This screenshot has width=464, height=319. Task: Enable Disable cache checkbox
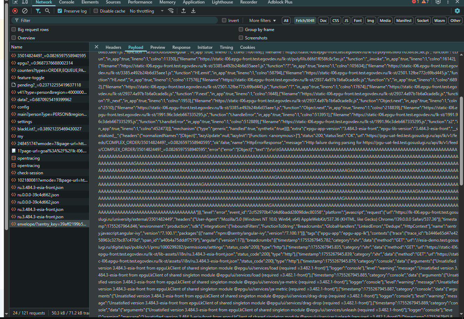[x=96, y=11]
